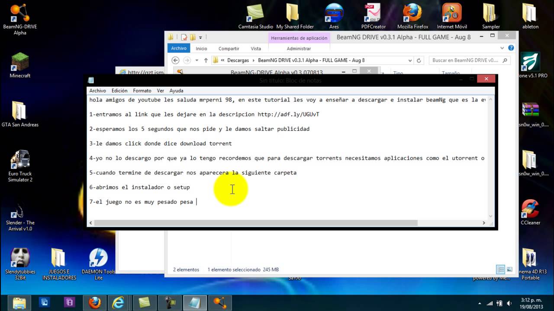This screenshot has height=311, width=554.
Task: Launch the Ares desktop shortcut
Action: point(334,17)
